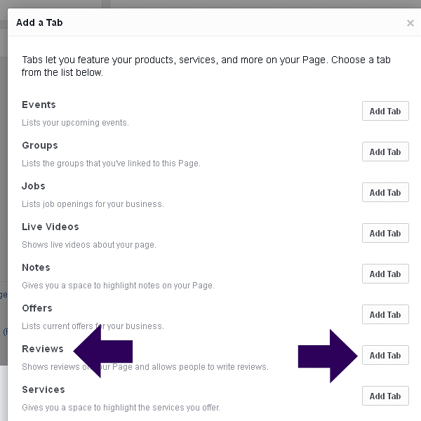
Task: Select the Live Videos heading
Action: tap(51, 227)
